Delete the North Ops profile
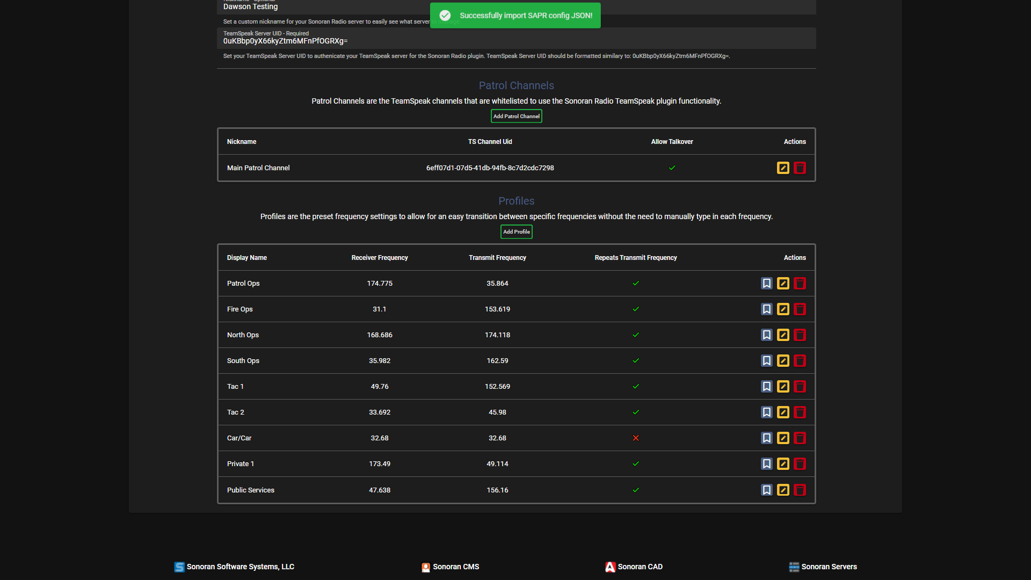The image size is (1031, 580). pos(800,335)
